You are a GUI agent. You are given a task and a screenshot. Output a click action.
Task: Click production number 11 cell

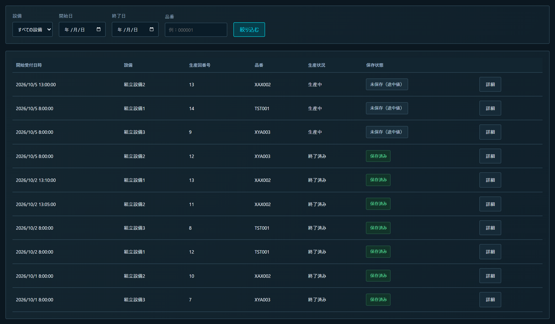(191, 204)
